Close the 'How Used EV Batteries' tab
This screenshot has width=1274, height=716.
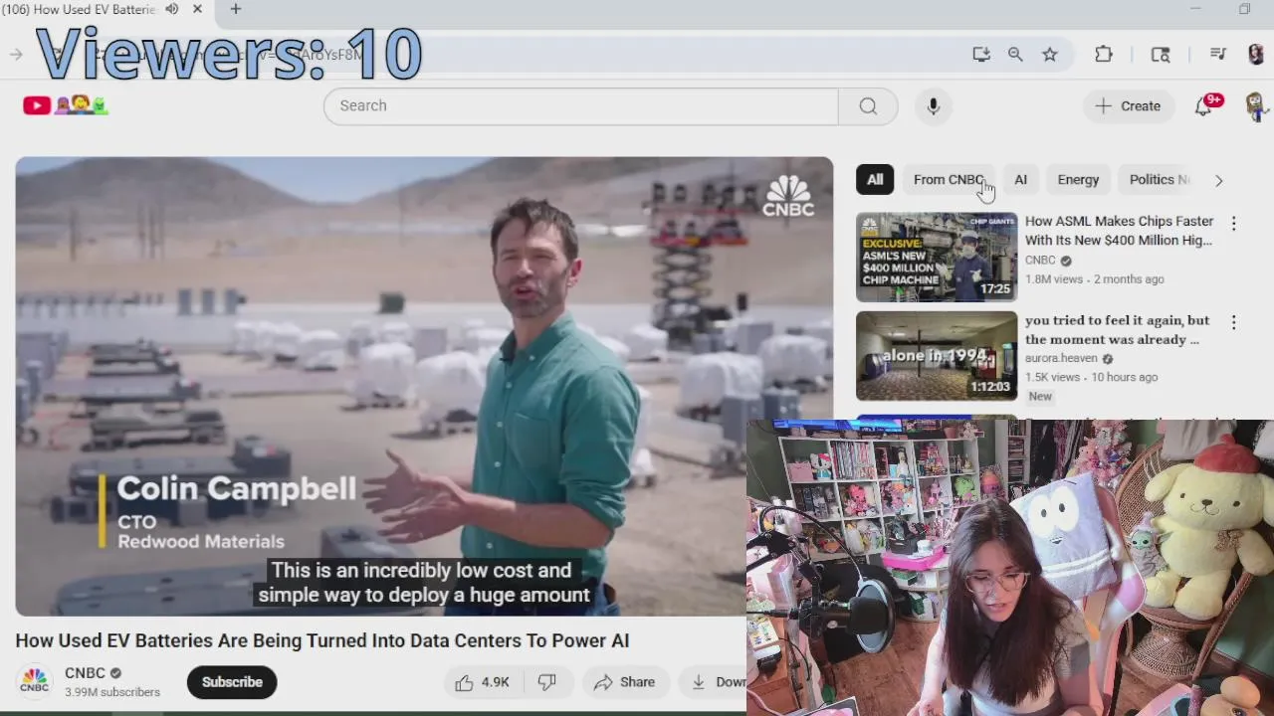pos(197,9)
